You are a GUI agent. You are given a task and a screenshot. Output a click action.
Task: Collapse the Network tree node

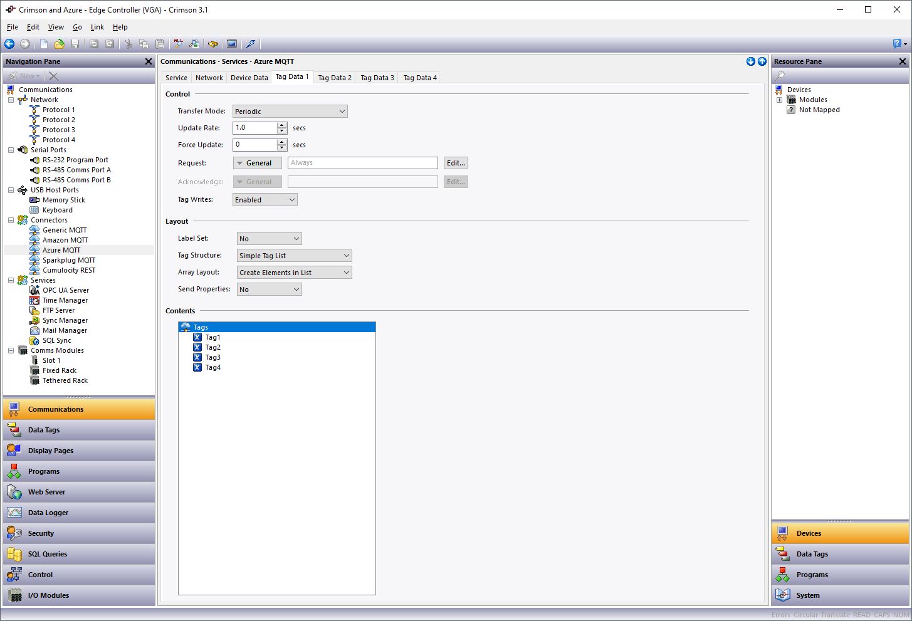point(11,100)
